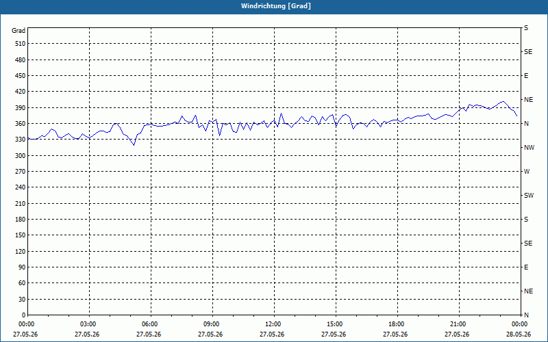Image resolution: width=548 pixels, height=342 pixels.
Task: Click the NW compass label
Action: 529,148
